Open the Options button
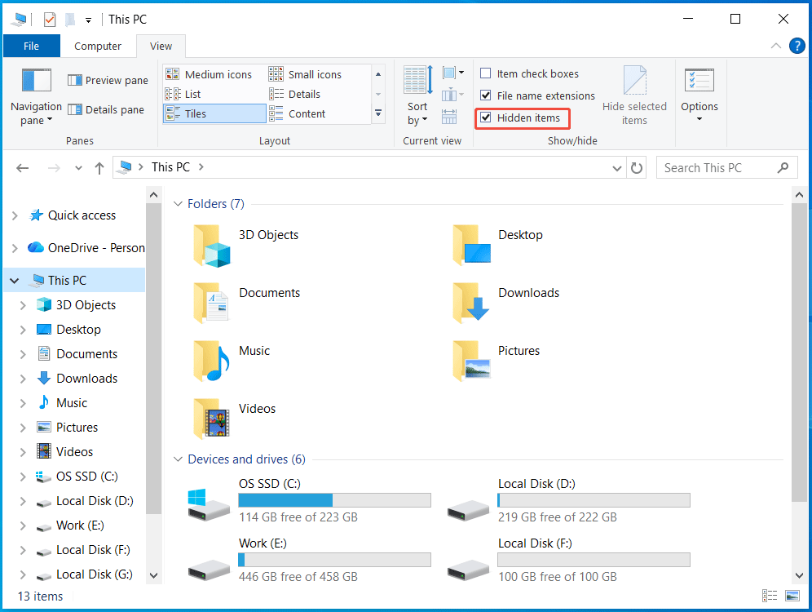The width and height of the screenshot is (812, 612). pyautogui.click(x=699, y=95)
